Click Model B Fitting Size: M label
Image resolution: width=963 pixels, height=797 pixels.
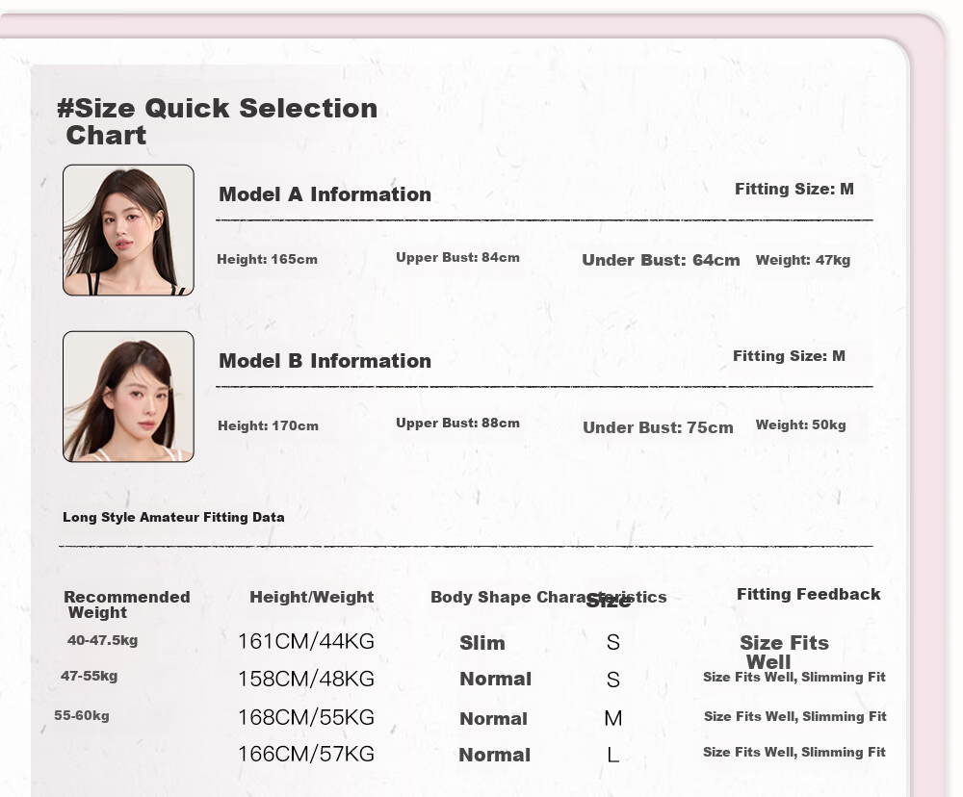[x=790, y=356]
